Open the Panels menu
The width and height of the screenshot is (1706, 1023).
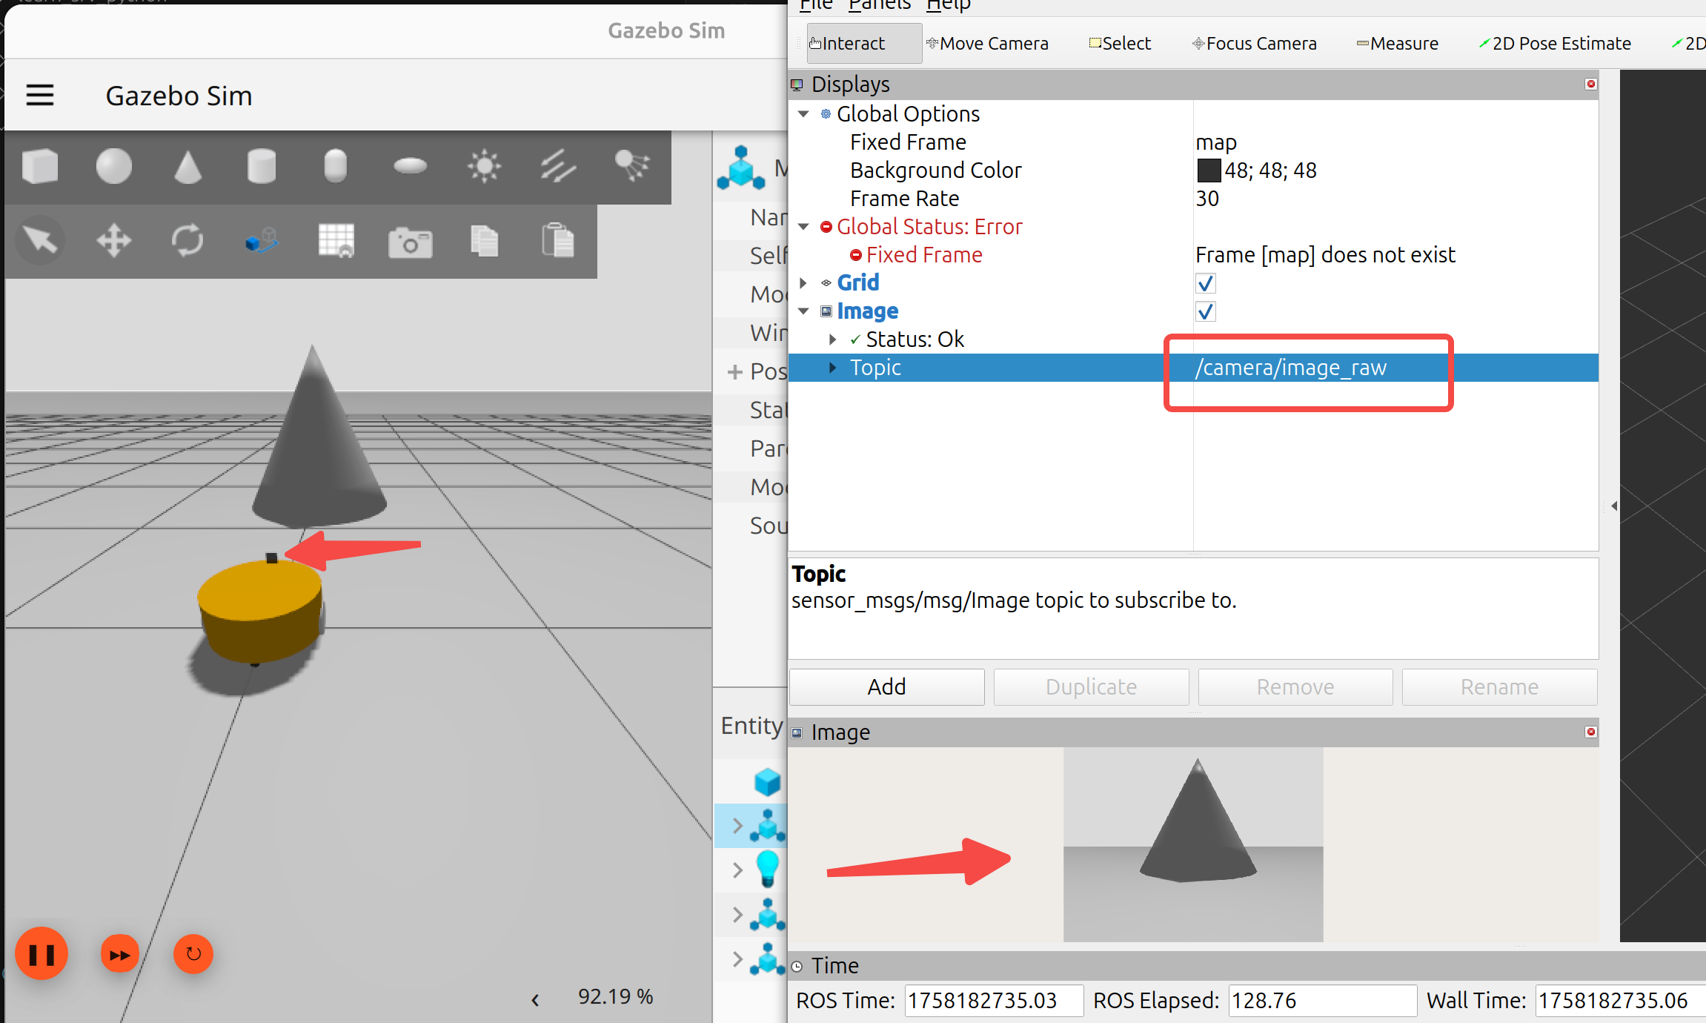879,6
